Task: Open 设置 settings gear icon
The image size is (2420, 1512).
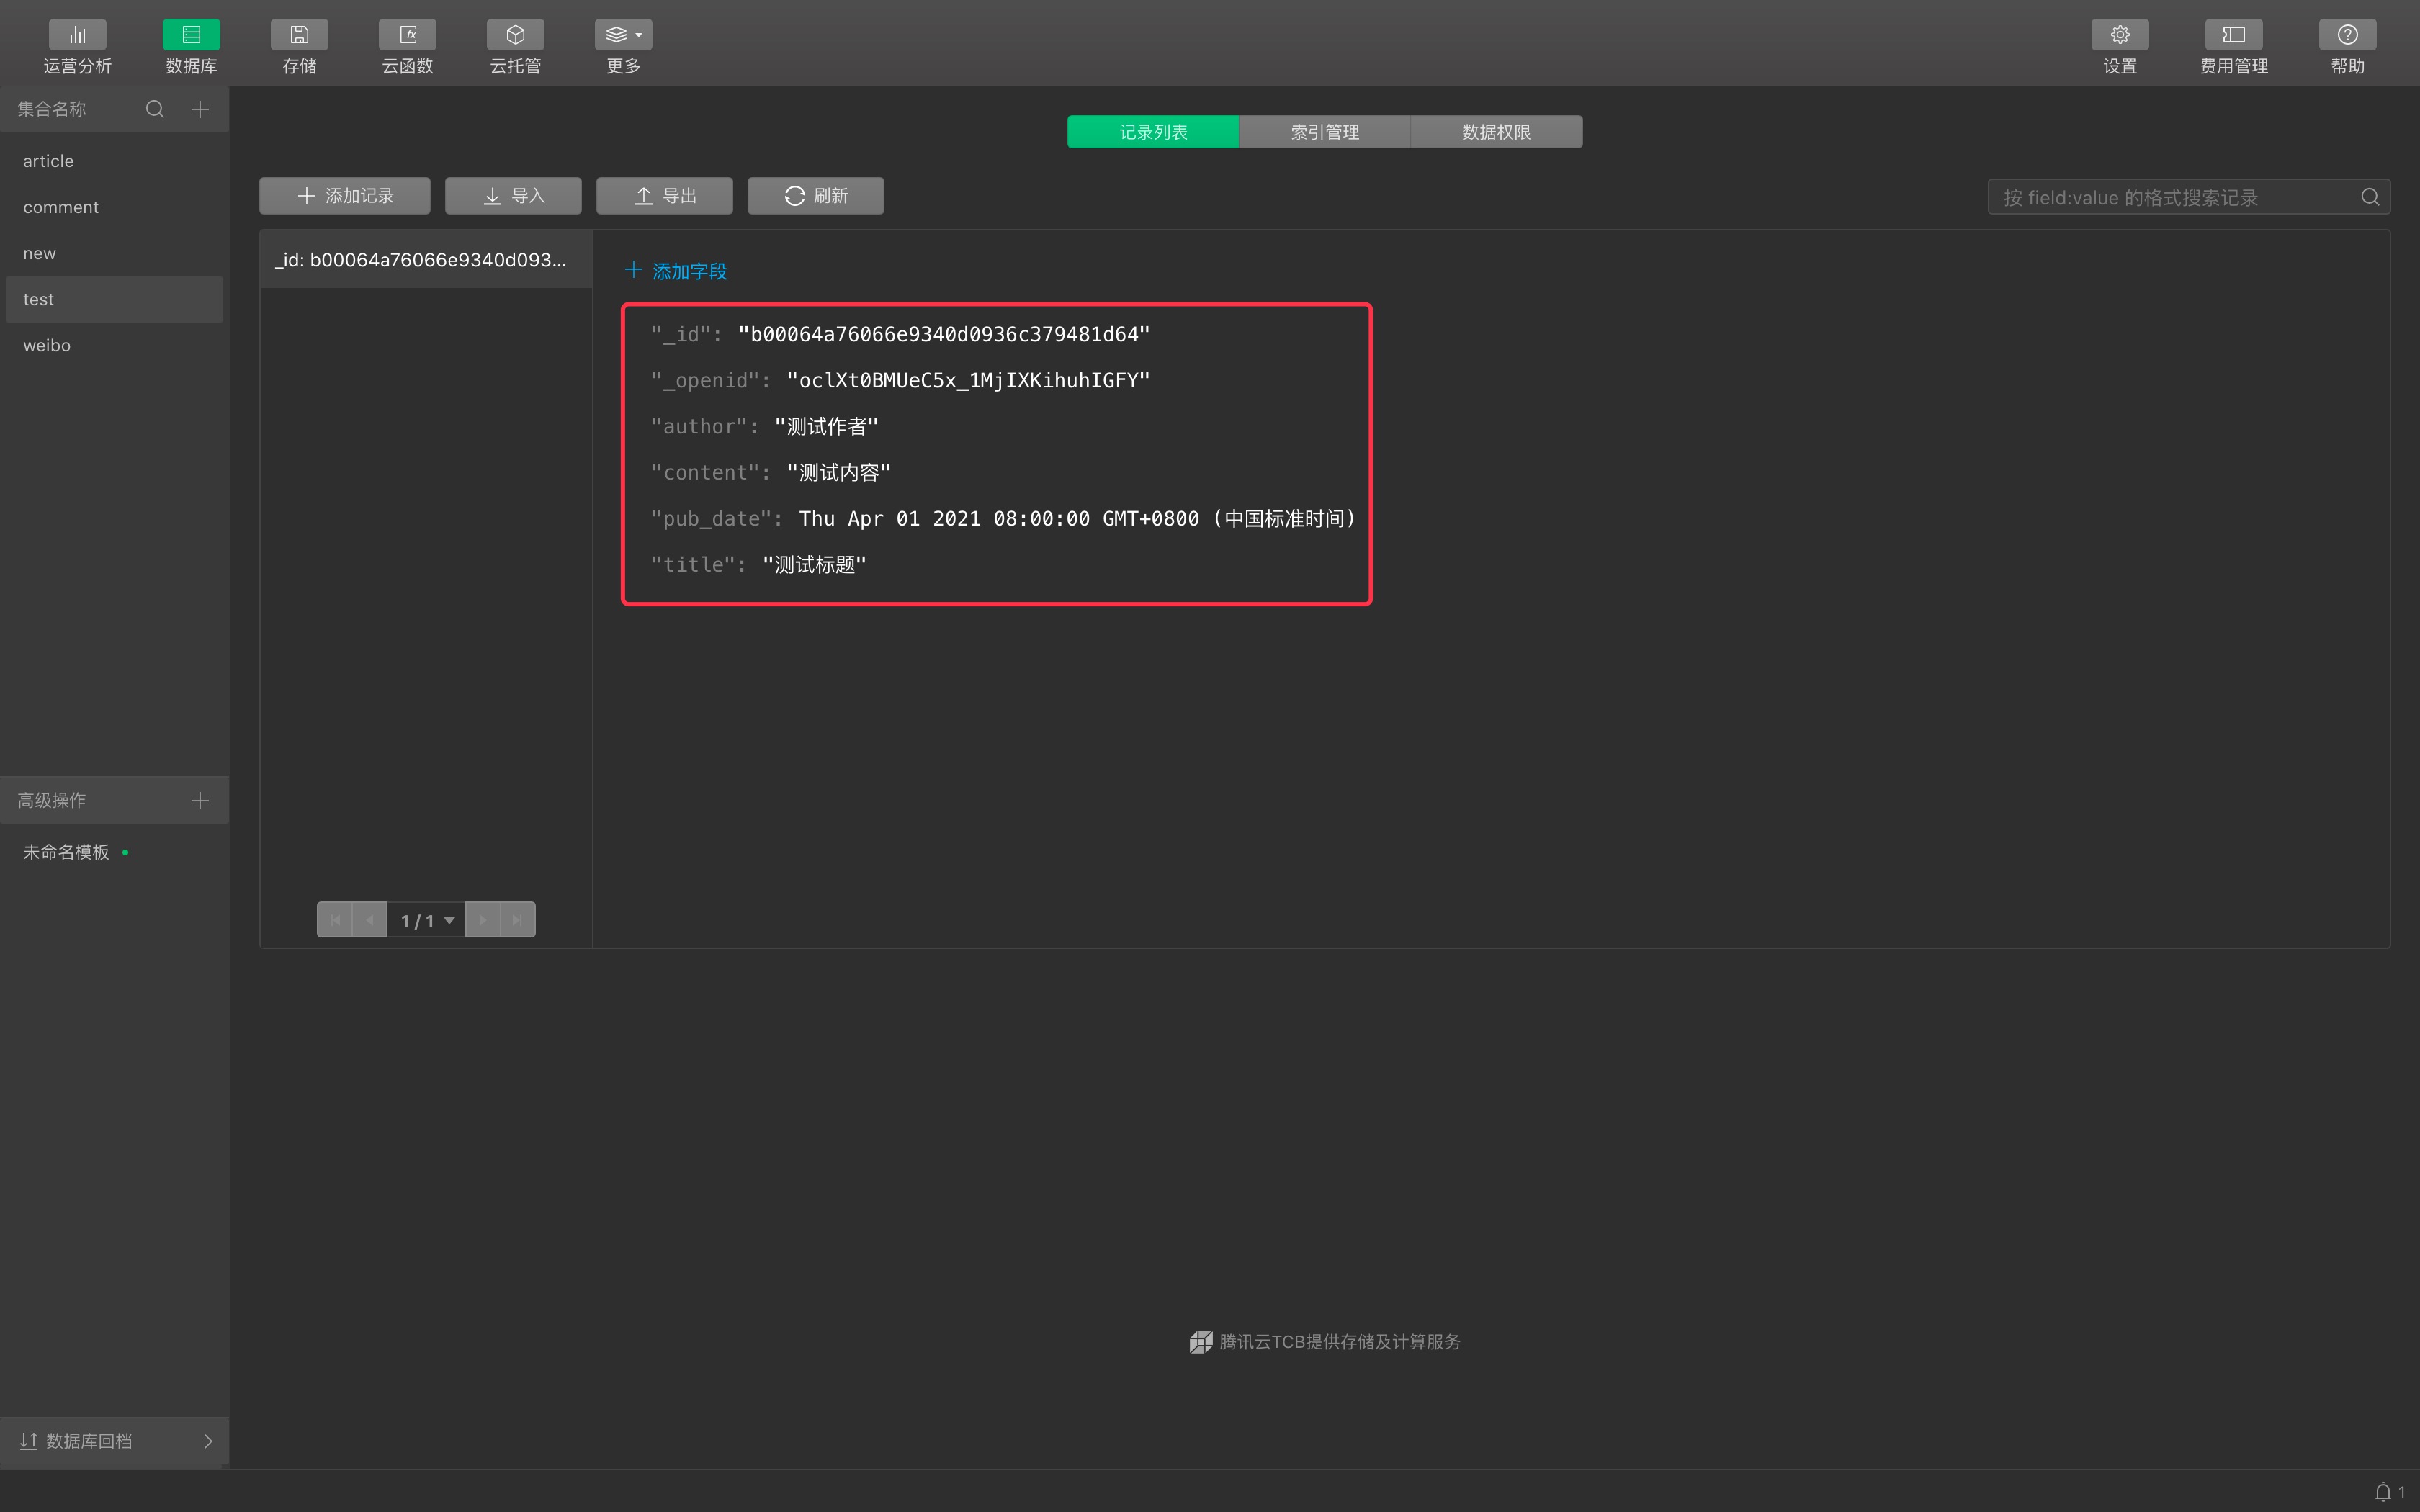Action: pos(2119,35)
